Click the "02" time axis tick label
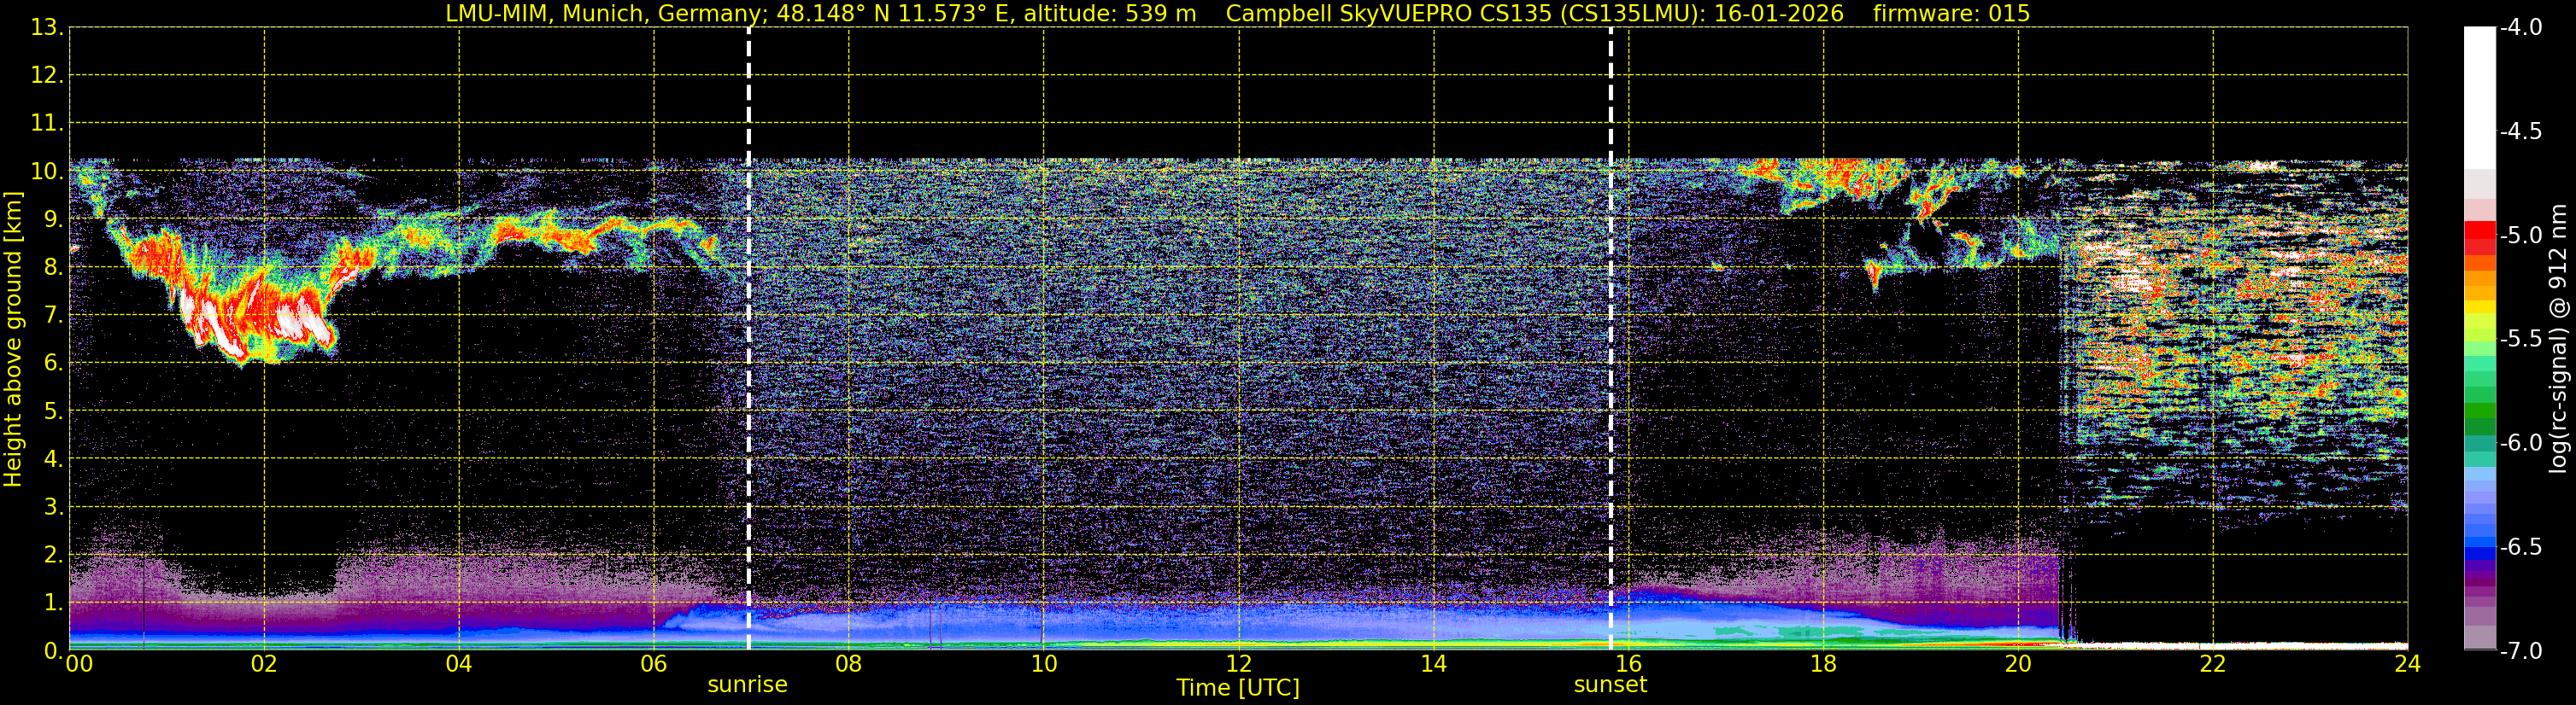The image size is (2576, 705). 264,665
